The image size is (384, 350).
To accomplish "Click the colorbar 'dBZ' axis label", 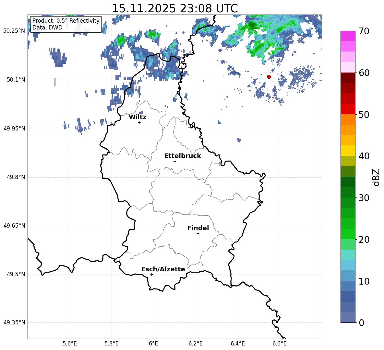I will coord(376,177).
